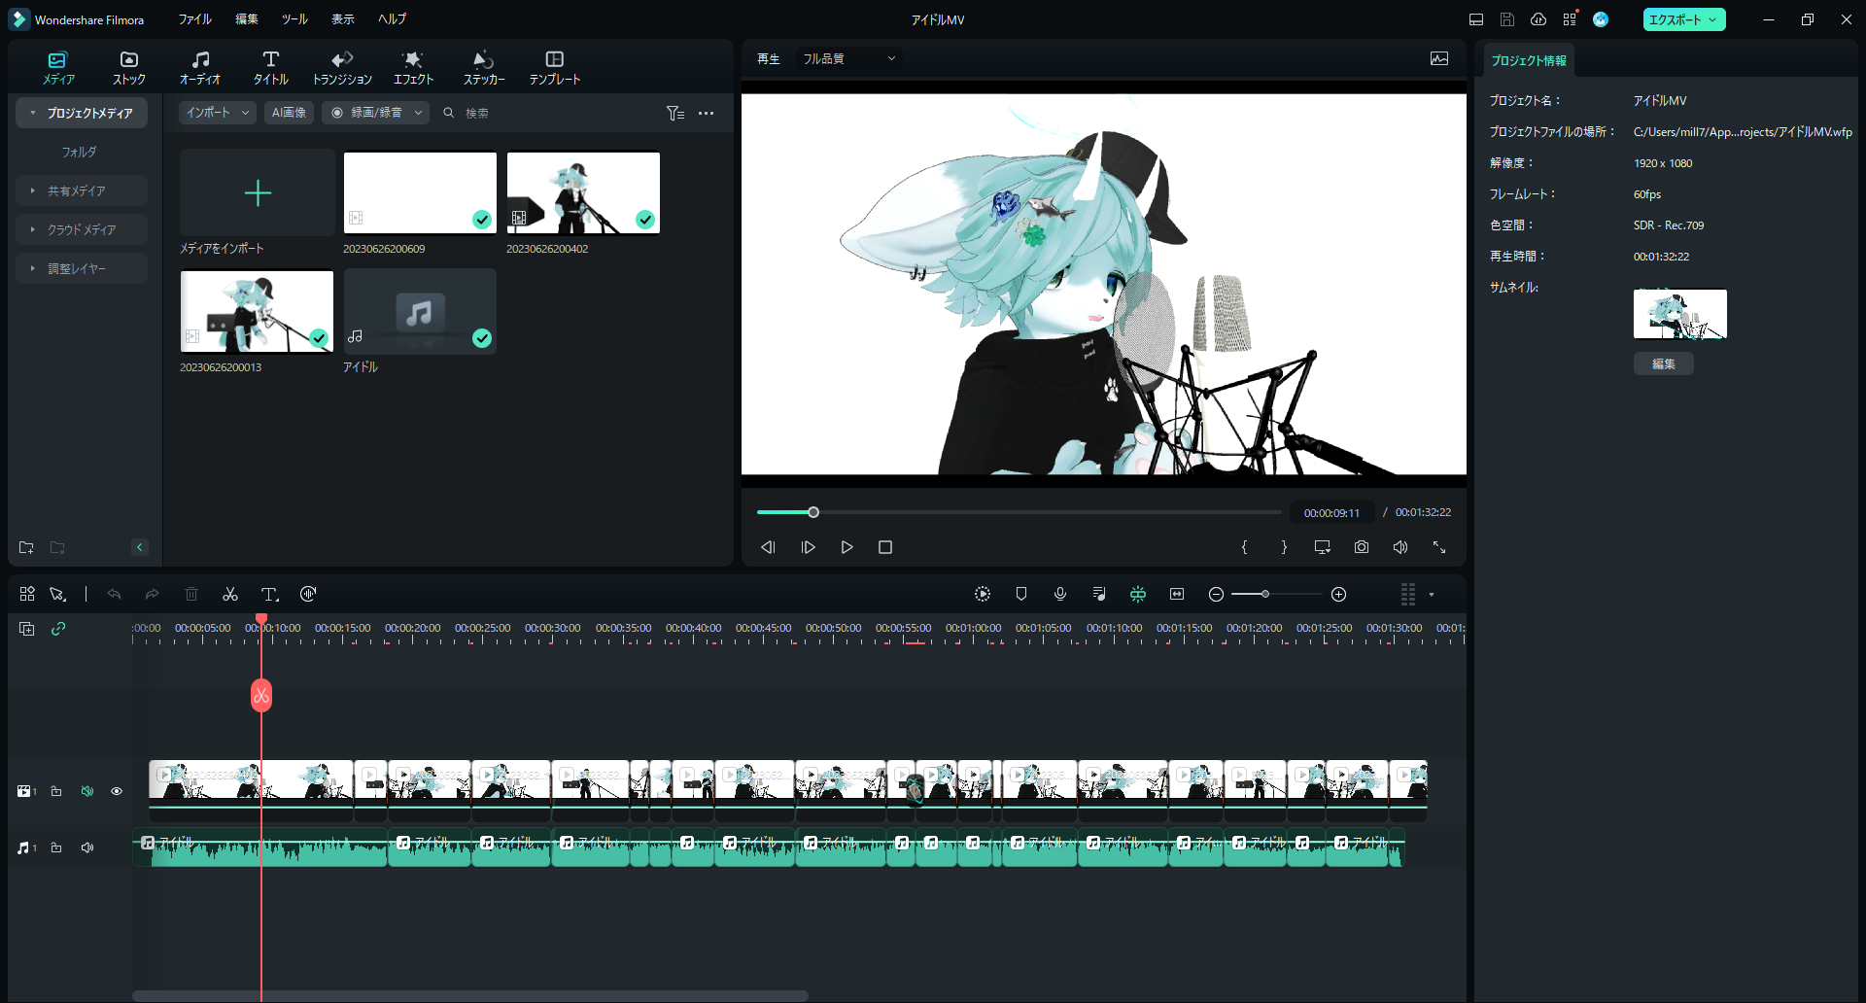This screenshot has width=1866, height=1003.
Task: Open the media filter/sort icon
Action: click(x=675, y=113)
